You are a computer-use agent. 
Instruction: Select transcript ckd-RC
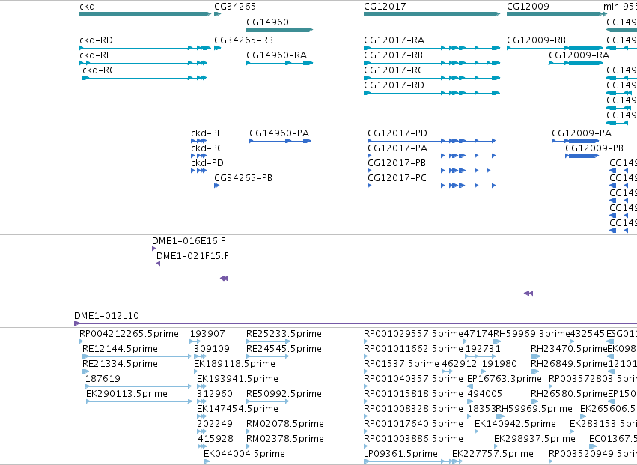[144, 78]
